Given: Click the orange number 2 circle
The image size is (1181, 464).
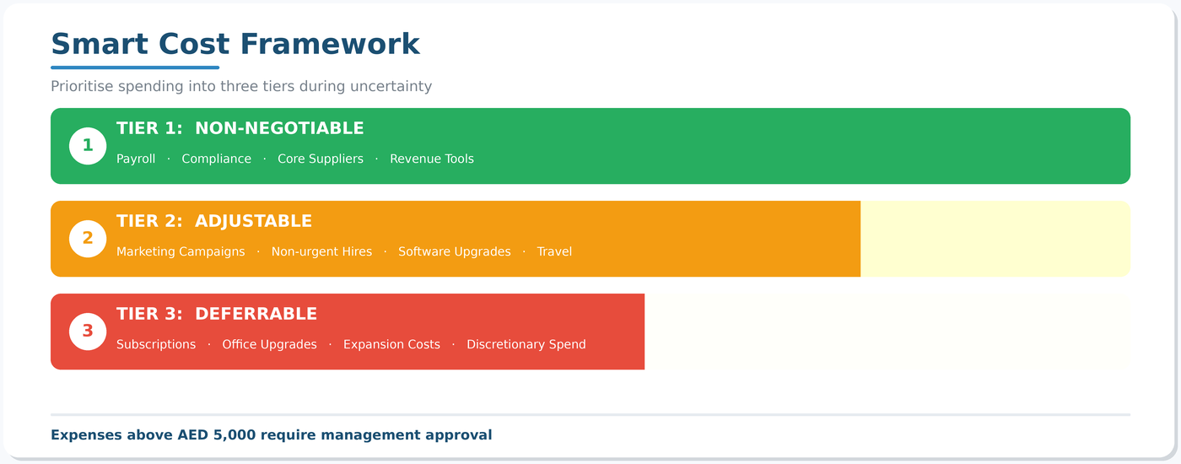Looking at the screenshot, I should coord(88,239).
